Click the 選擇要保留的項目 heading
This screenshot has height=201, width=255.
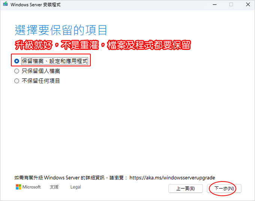click(x=61, y=30)
